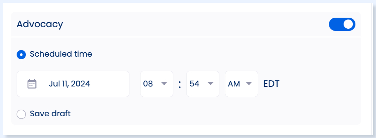376x138 pixels.
Task: Click the 08 hour value text
Action: pyautogui.click(x=148, y=84)
